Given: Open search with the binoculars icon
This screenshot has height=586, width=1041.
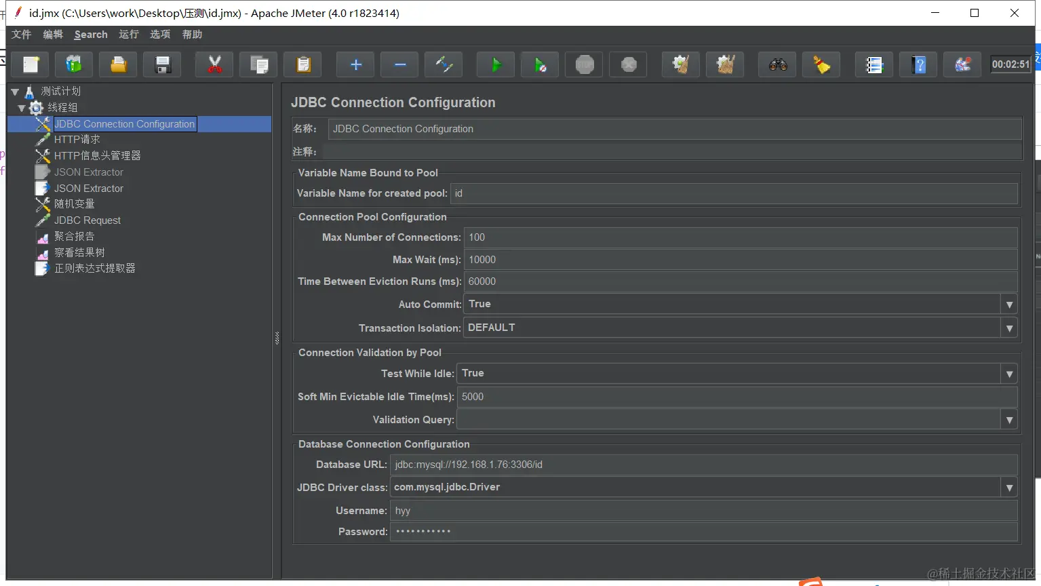Looking at the screenshot, I should coord(777,64).
